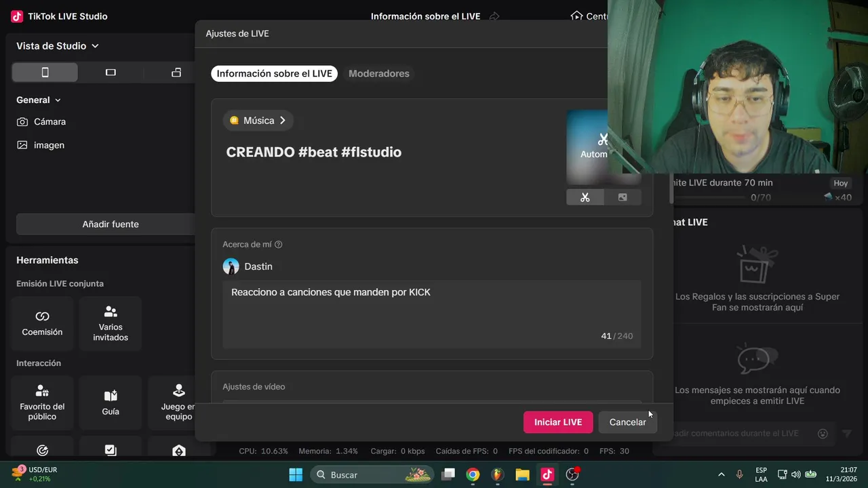Click the share arrow beside the LIVE info header

click(x=494, y=16)
